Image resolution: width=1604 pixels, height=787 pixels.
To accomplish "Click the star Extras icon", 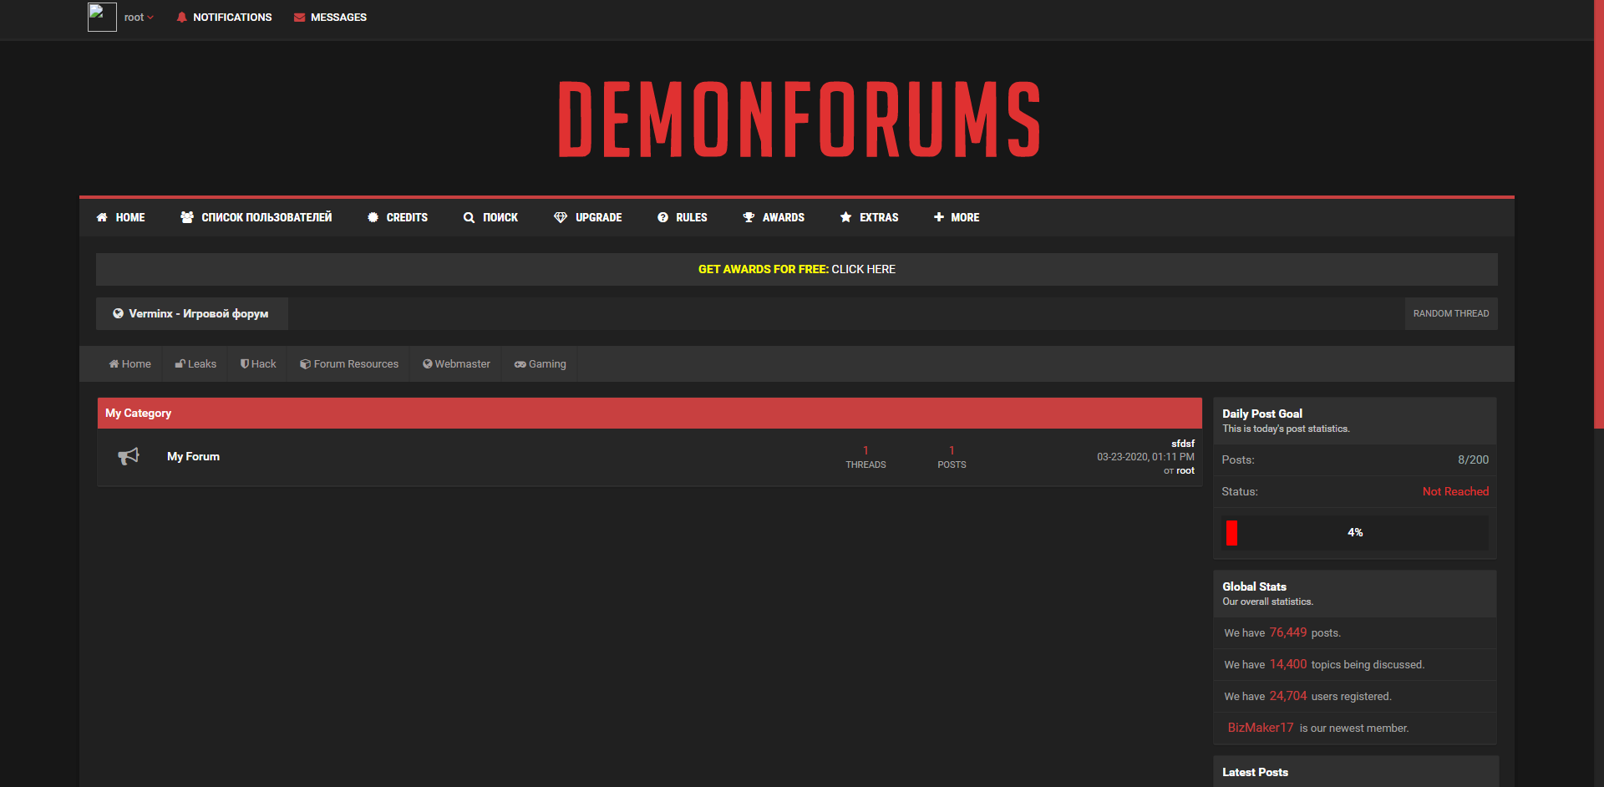I will [845, 217].
